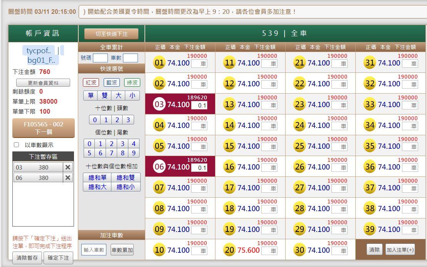Click 總和大 sum big option
The height and width of the screenshot is (267, 427).
98,187
